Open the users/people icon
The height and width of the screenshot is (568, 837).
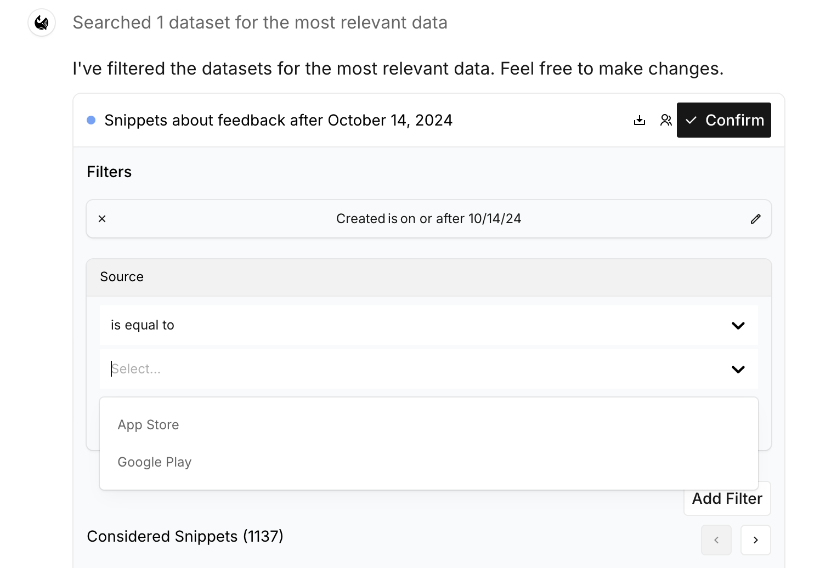[666, 120]
